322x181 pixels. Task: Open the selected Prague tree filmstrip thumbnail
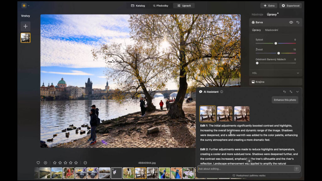pyautogui.click(x=141, y=173)
